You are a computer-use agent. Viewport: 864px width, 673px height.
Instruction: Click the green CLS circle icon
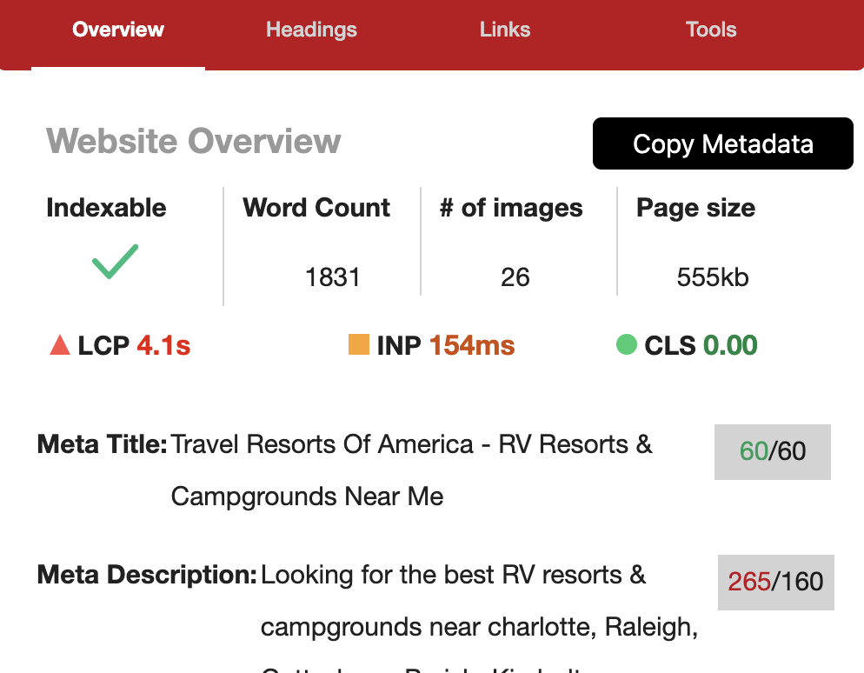click(627, 344)
